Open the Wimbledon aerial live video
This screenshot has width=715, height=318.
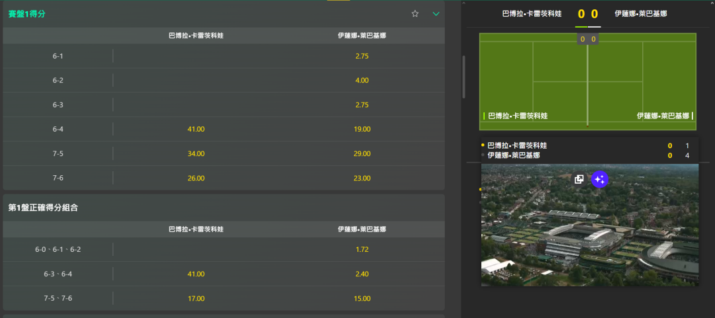tap(590, 225)
